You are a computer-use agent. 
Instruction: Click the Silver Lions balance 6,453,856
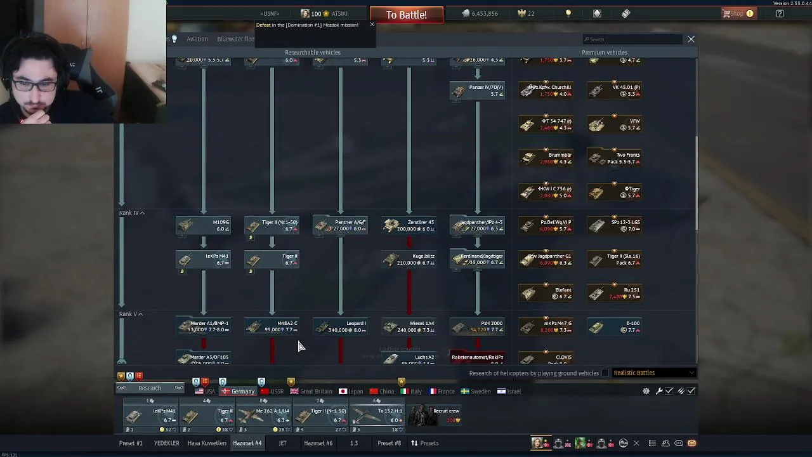point(480,13)
